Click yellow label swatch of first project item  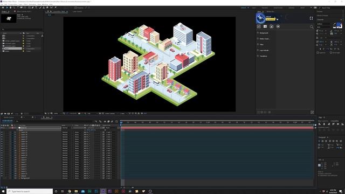point(24,36)
